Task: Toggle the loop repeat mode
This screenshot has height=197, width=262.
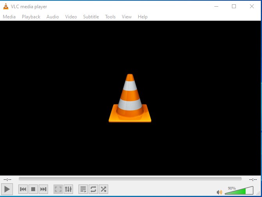Action: pos(93,189)
